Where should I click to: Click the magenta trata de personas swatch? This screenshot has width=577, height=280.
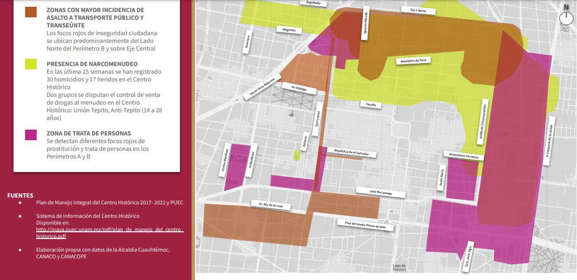31,135
